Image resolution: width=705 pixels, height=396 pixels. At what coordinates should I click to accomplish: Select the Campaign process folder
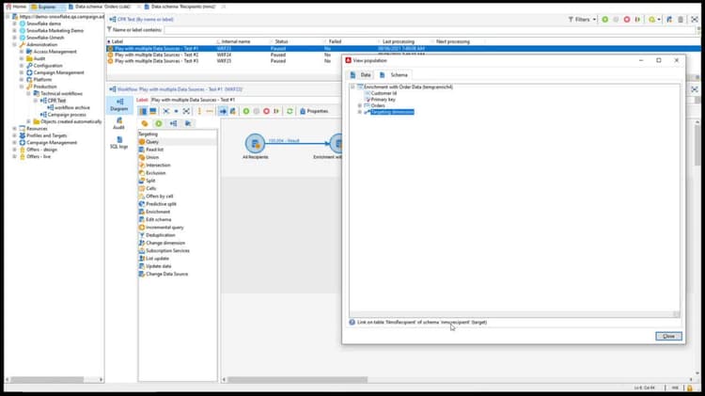click(x=67, y=115)
